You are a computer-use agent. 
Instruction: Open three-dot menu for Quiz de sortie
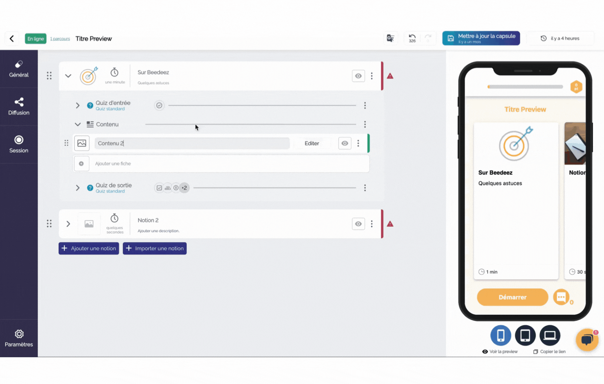pos(365,188)
